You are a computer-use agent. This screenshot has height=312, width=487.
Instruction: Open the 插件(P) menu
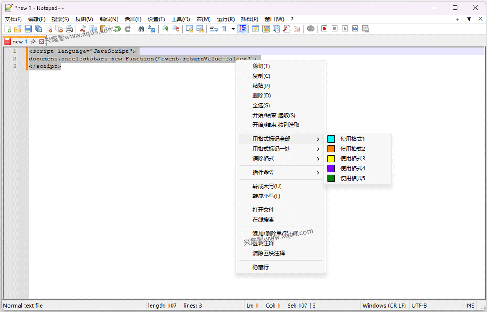tap(250, 19)
